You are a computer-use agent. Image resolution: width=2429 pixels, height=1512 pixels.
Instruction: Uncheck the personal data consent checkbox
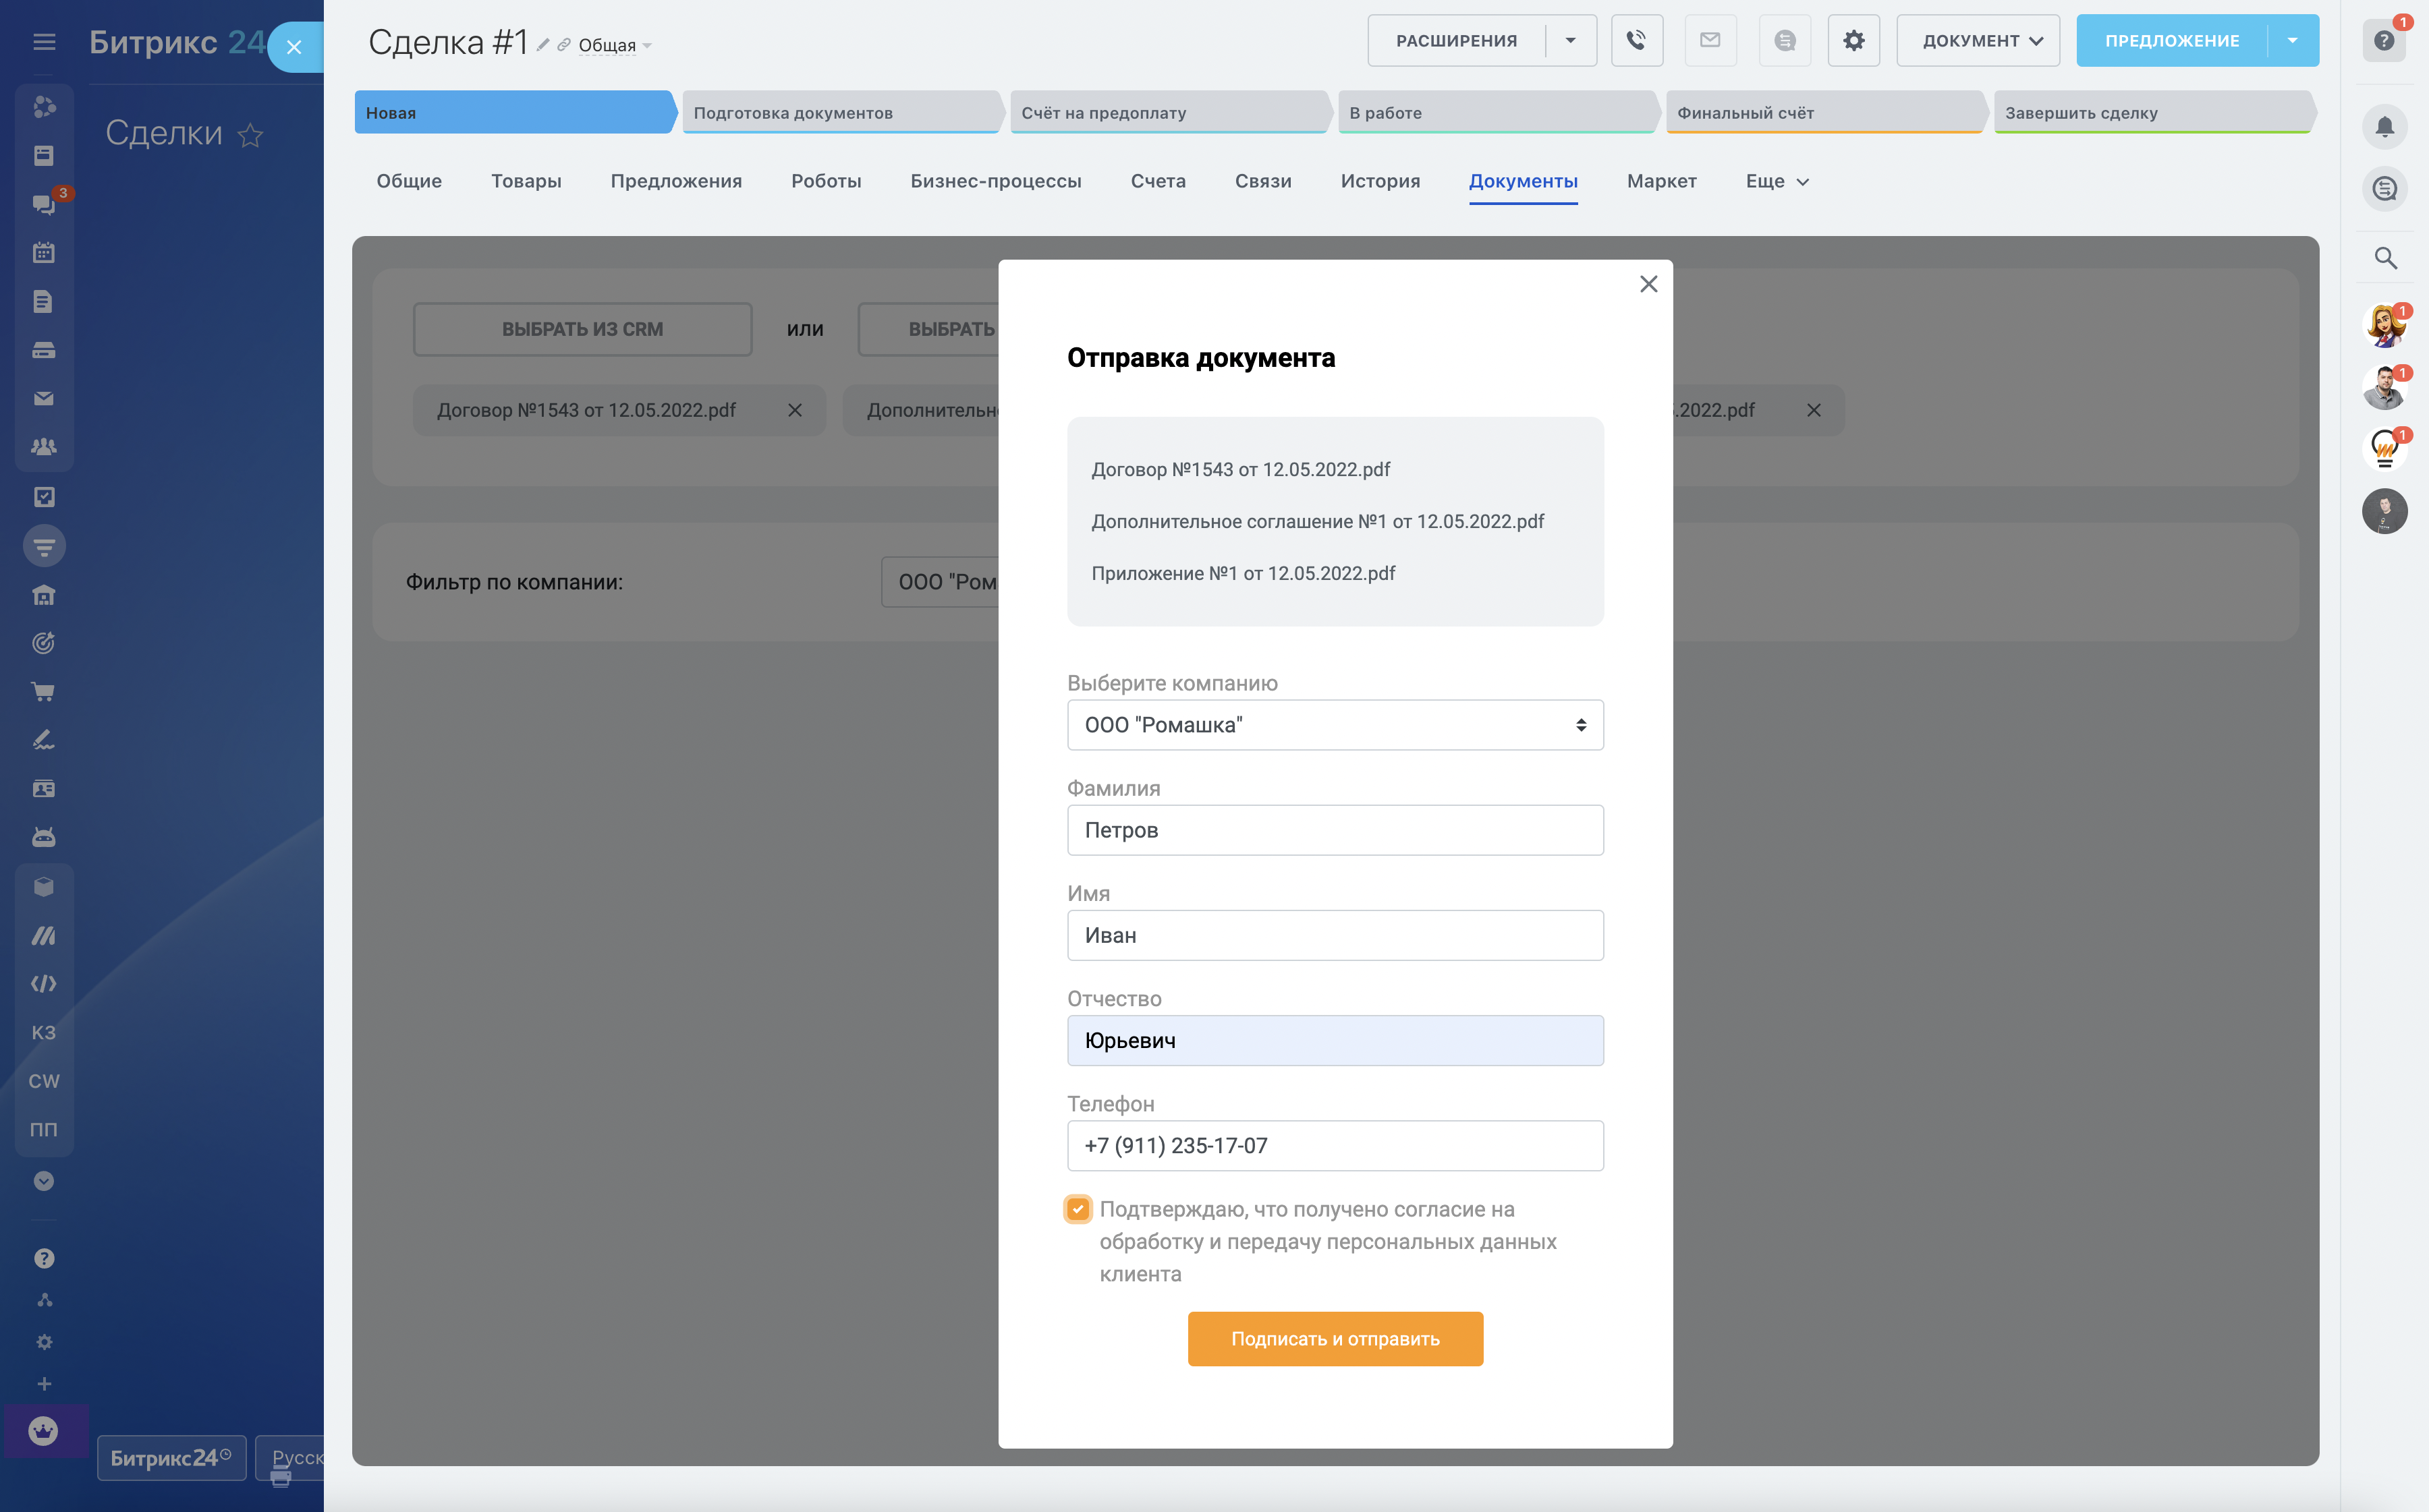click(1078, 1209)
